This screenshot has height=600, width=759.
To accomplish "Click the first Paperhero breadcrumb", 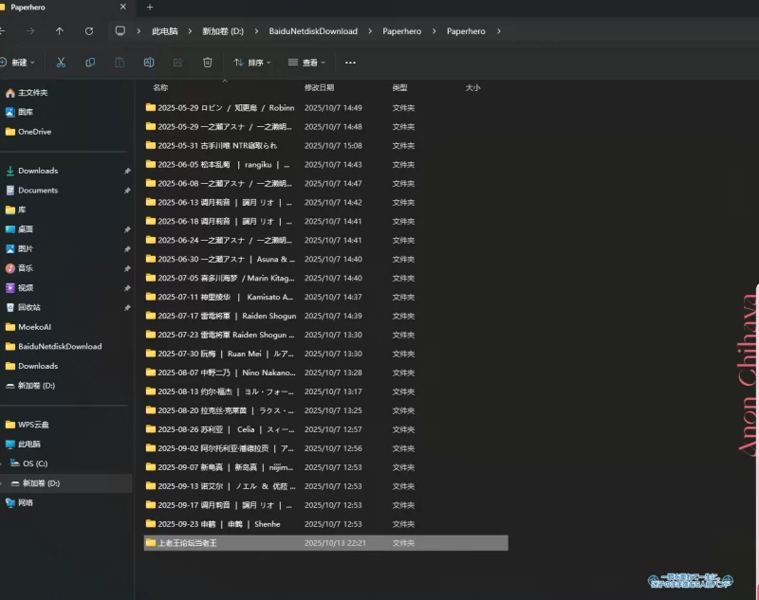I will point(401,31).
